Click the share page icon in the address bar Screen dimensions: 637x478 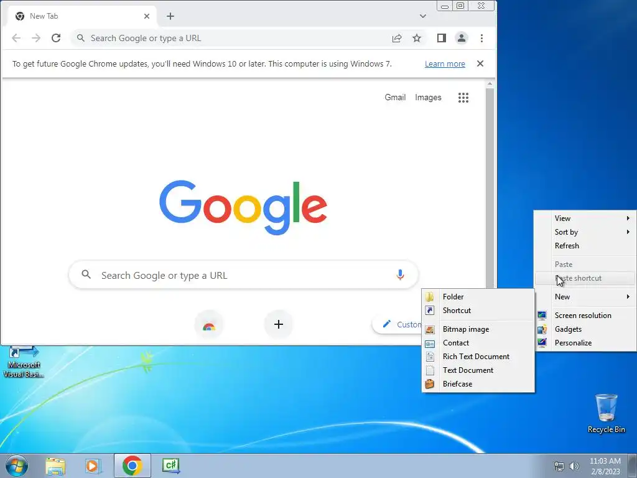(397, 38)
